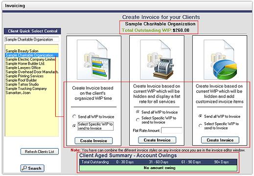Click the No amount owing row
The image size is (254, 176).
click(158, 168)
